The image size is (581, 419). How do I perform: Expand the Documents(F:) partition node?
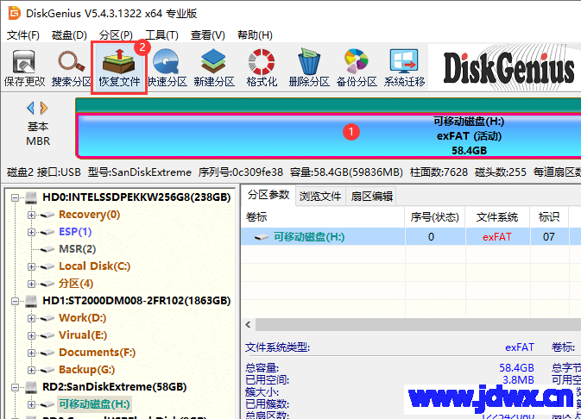coord(31,353)
